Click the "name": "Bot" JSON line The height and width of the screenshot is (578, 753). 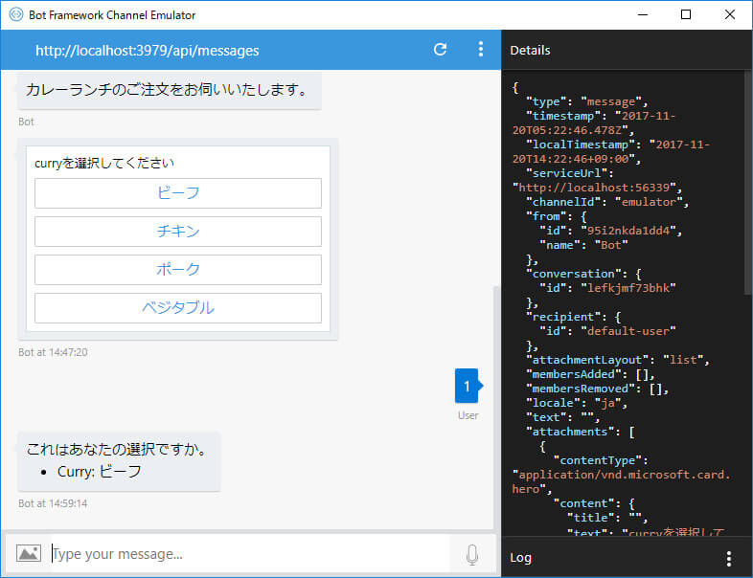click(583, 245)
